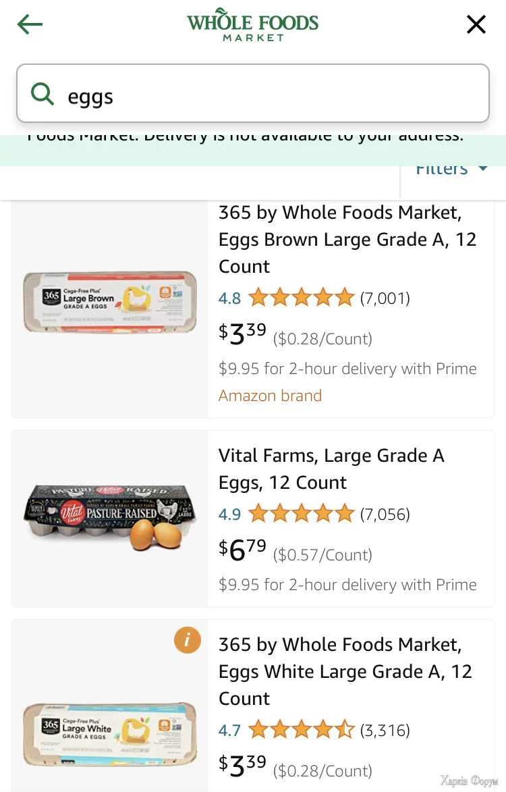This screenshot has height=792, width=506.
Task: Open the 7,056 reviews count
Action: (385, 514)
